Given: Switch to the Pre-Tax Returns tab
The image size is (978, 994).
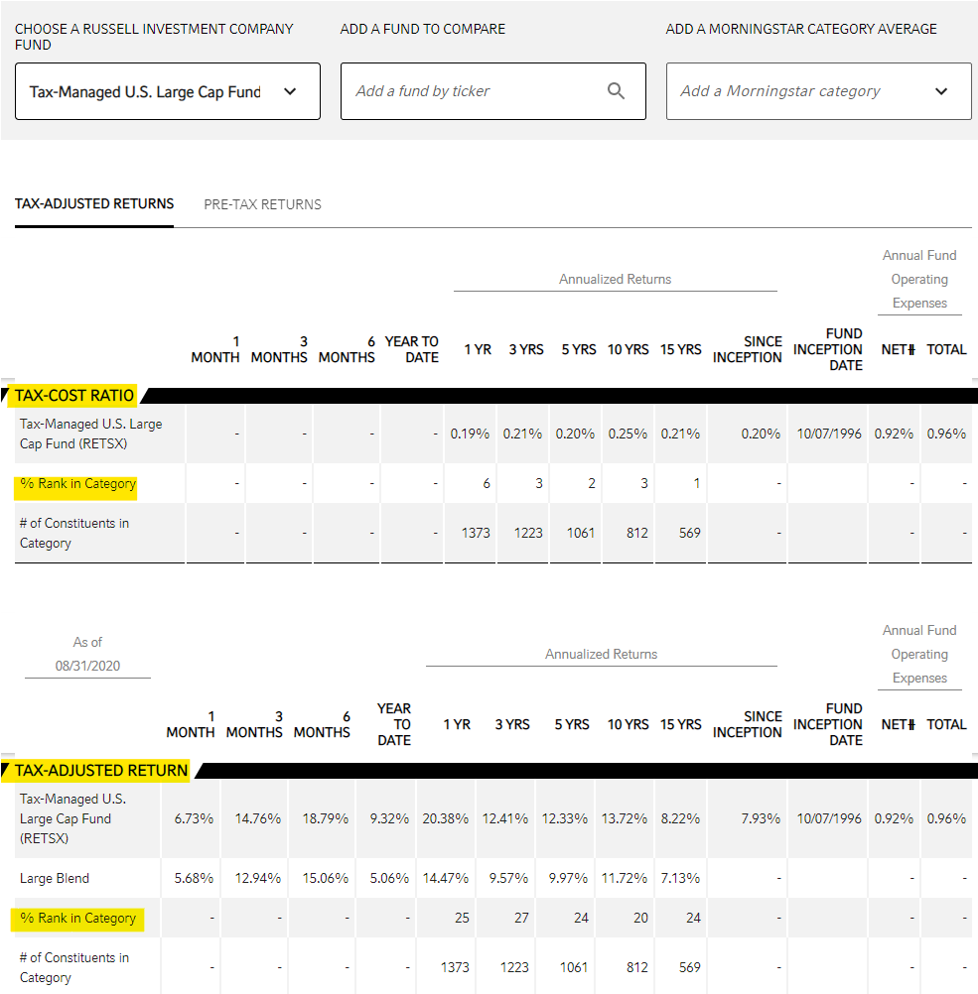Looking at the screenshot, I should point(262,204).
